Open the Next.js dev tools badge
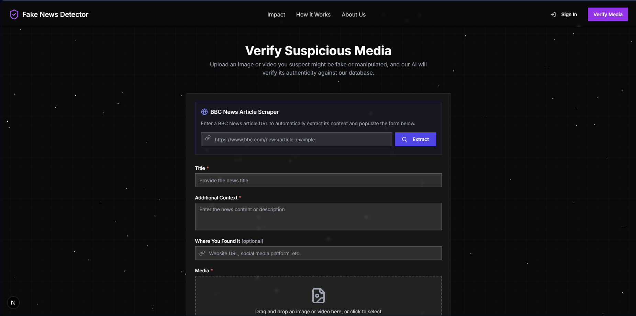The height and width of the screenshot is (316, 636). (13, 303)
